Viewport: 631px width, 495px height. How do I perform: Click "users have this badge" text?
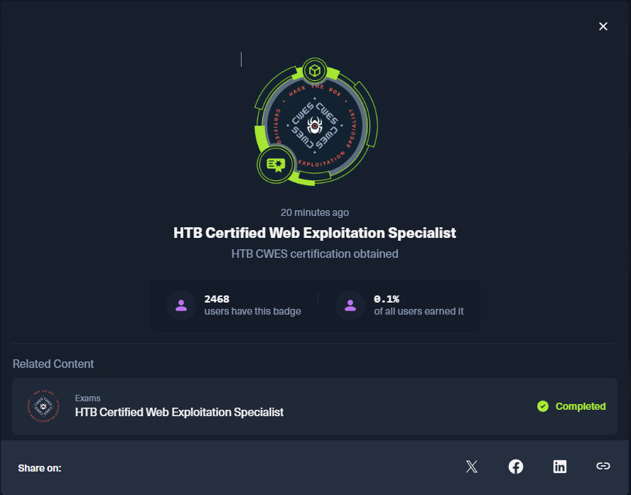(x=252, y=311)
